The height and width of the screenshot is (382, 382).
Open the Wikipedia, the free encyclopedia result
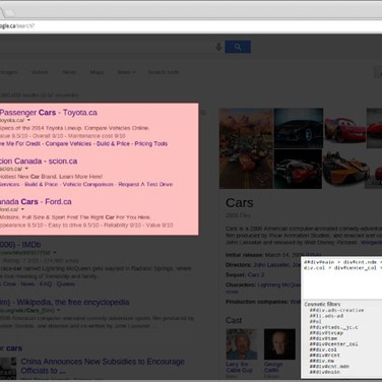64,302
